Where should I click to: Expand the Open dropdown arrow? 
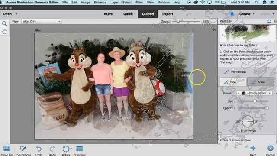pos(16,14)
